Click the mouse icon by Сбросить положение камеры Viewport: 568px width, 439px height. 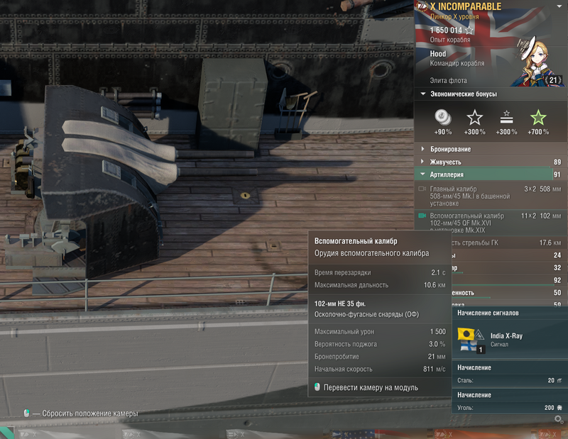(x=26, y=413)
